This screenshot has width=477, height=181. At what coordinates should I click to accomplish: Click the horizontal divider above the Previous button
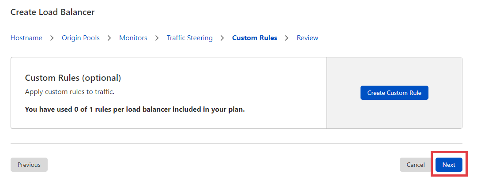point(237,143)
